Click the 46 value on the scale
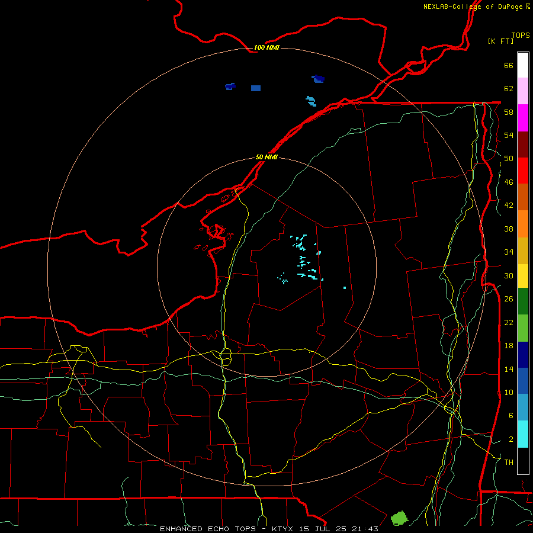Image resolution: width=533 pixels, height=533 pixels. click(x=509, y=182)
